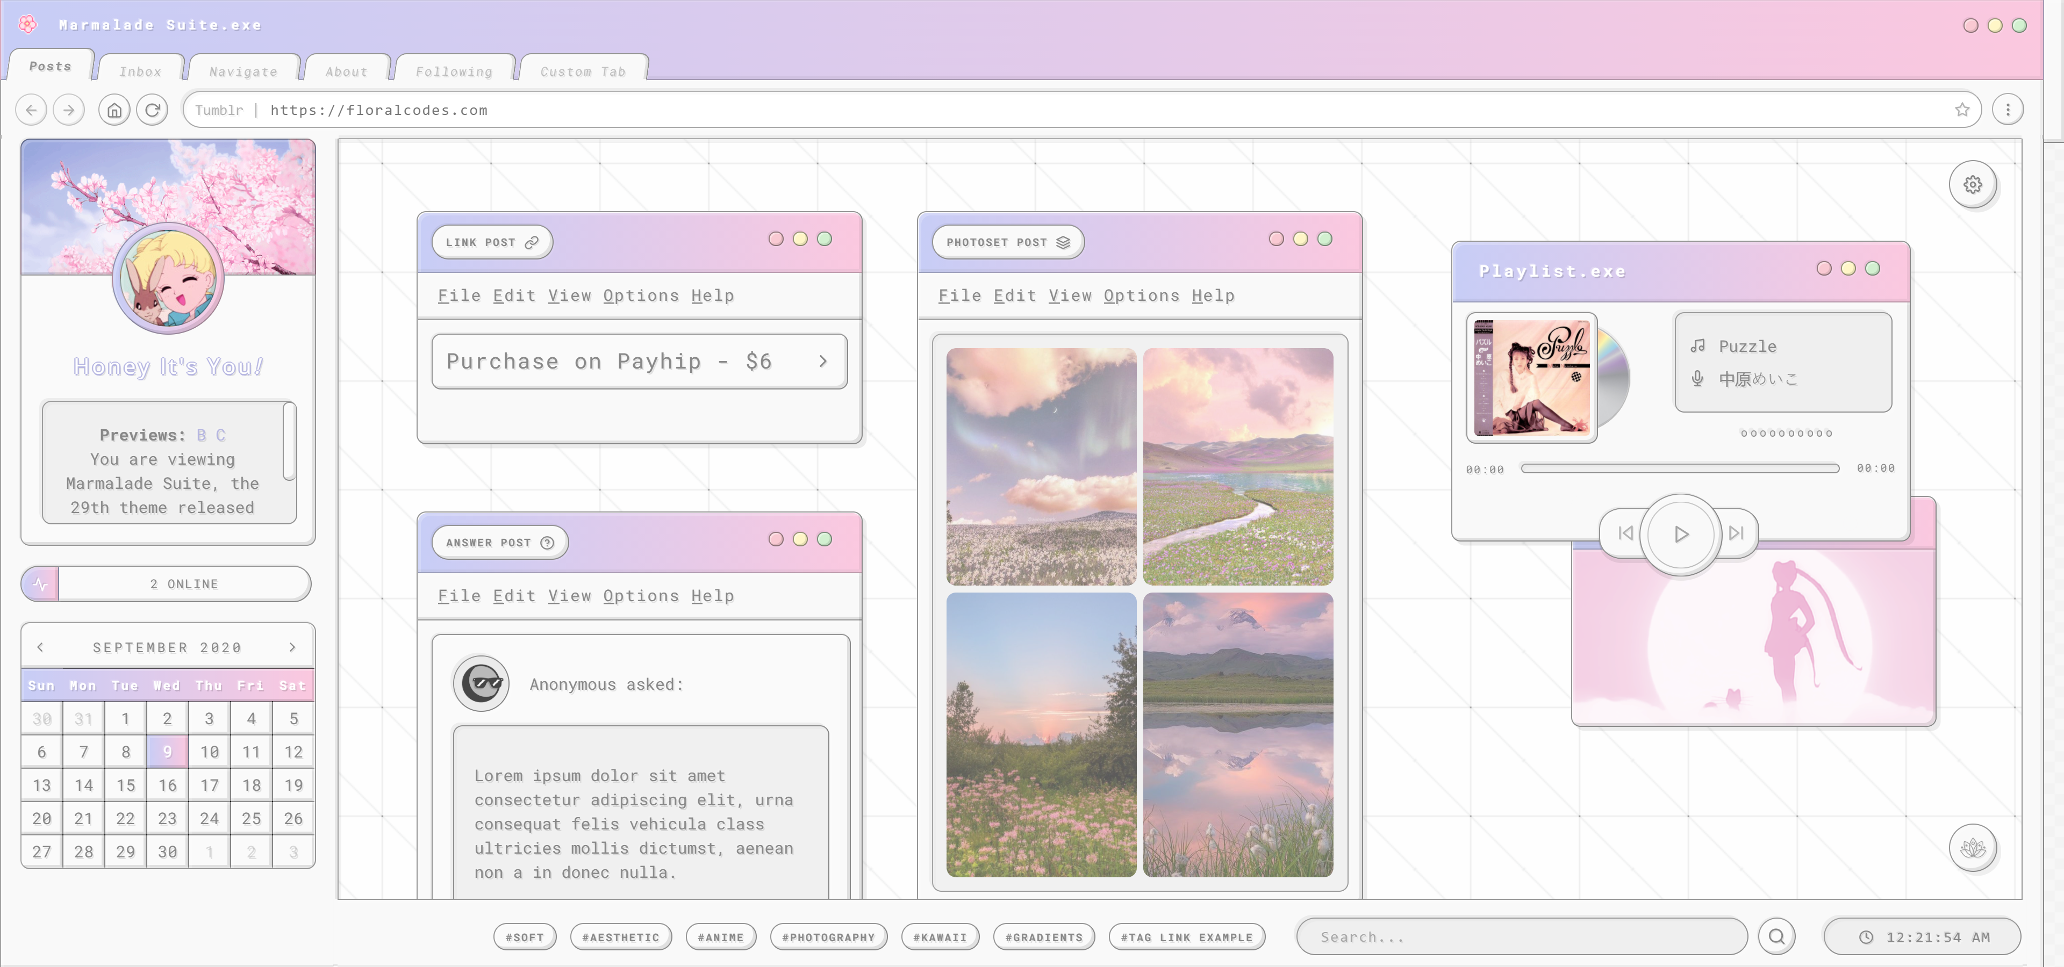Switch to the Inbox tab
Viewport: 2064px width, 967px height.
click(x=140, y=71)
